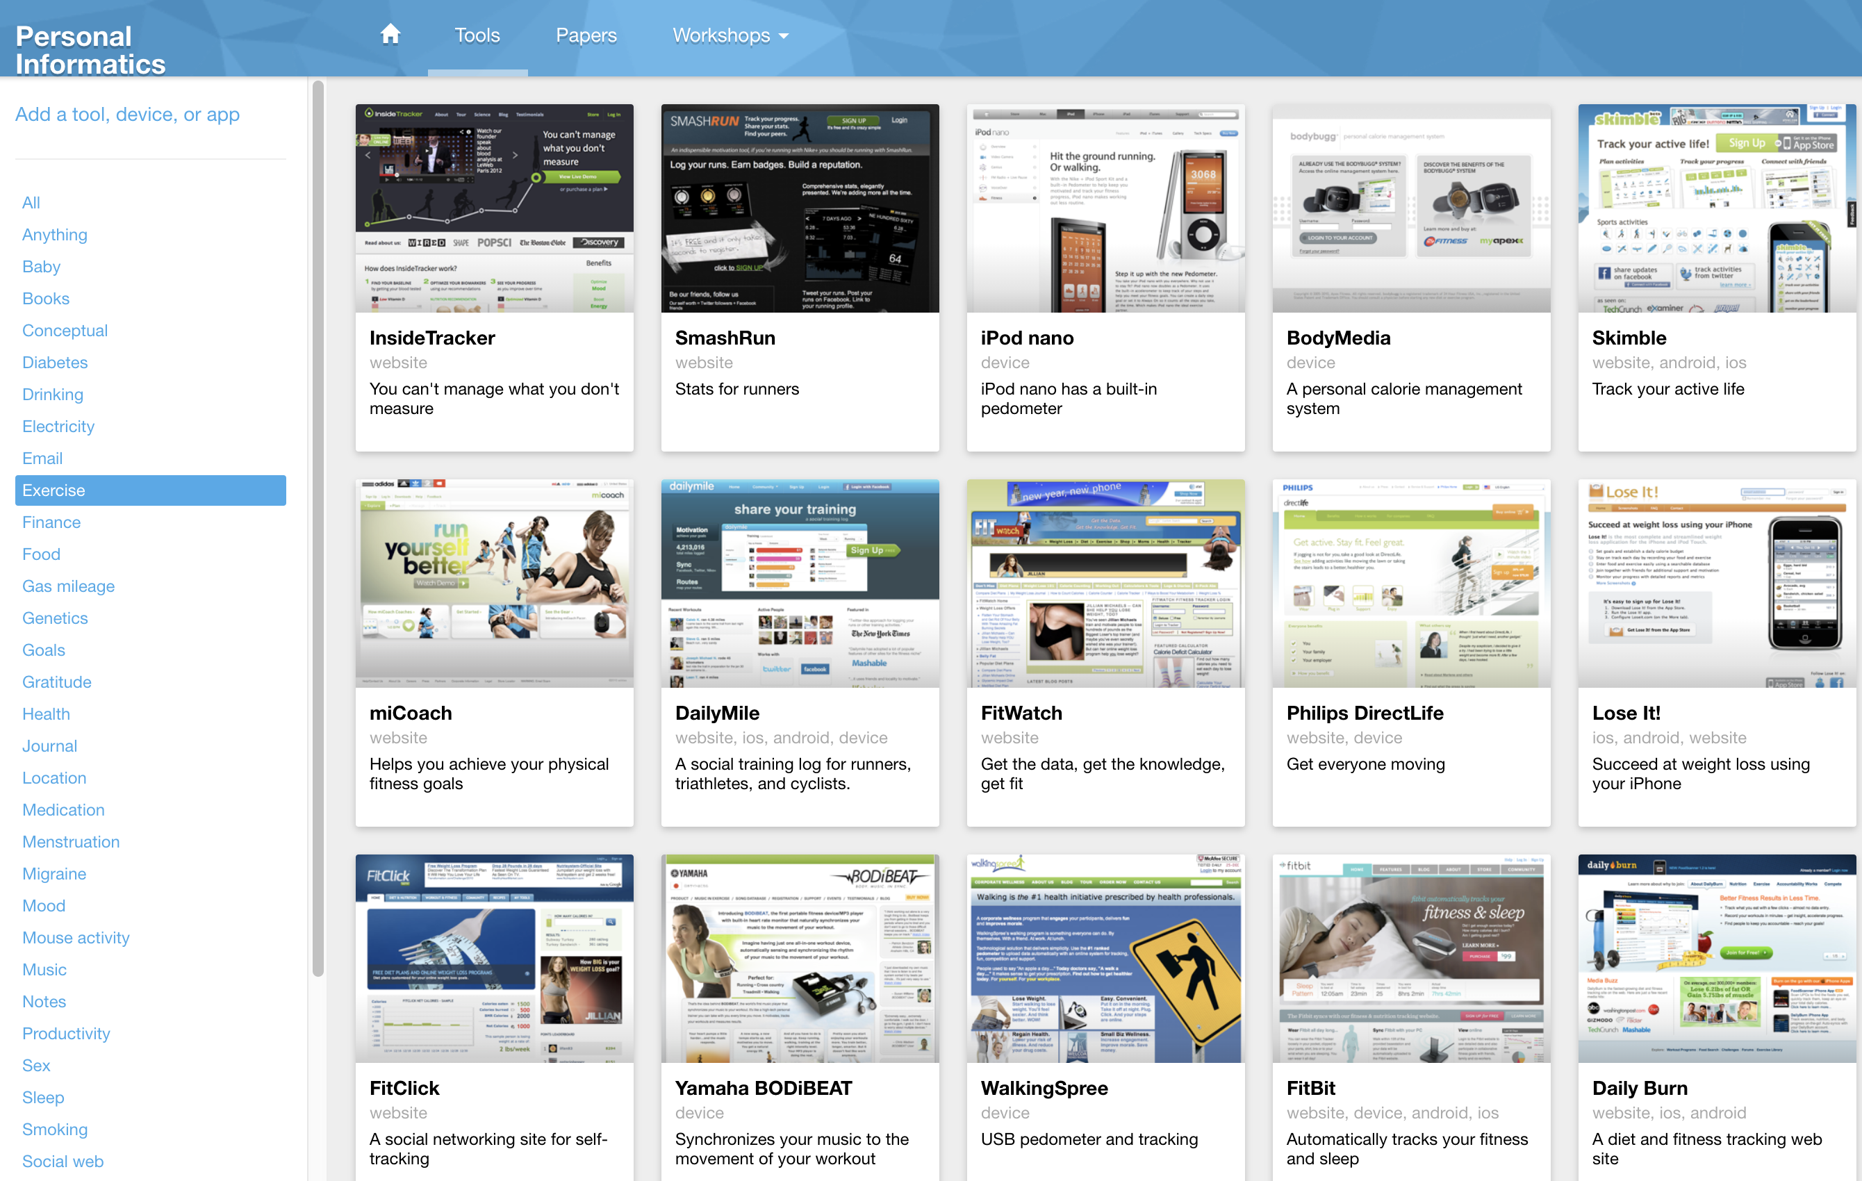Open the Skimble screenshot thumbnail
Viewport: 1862px width, 1181px height.
point(1717,209)
